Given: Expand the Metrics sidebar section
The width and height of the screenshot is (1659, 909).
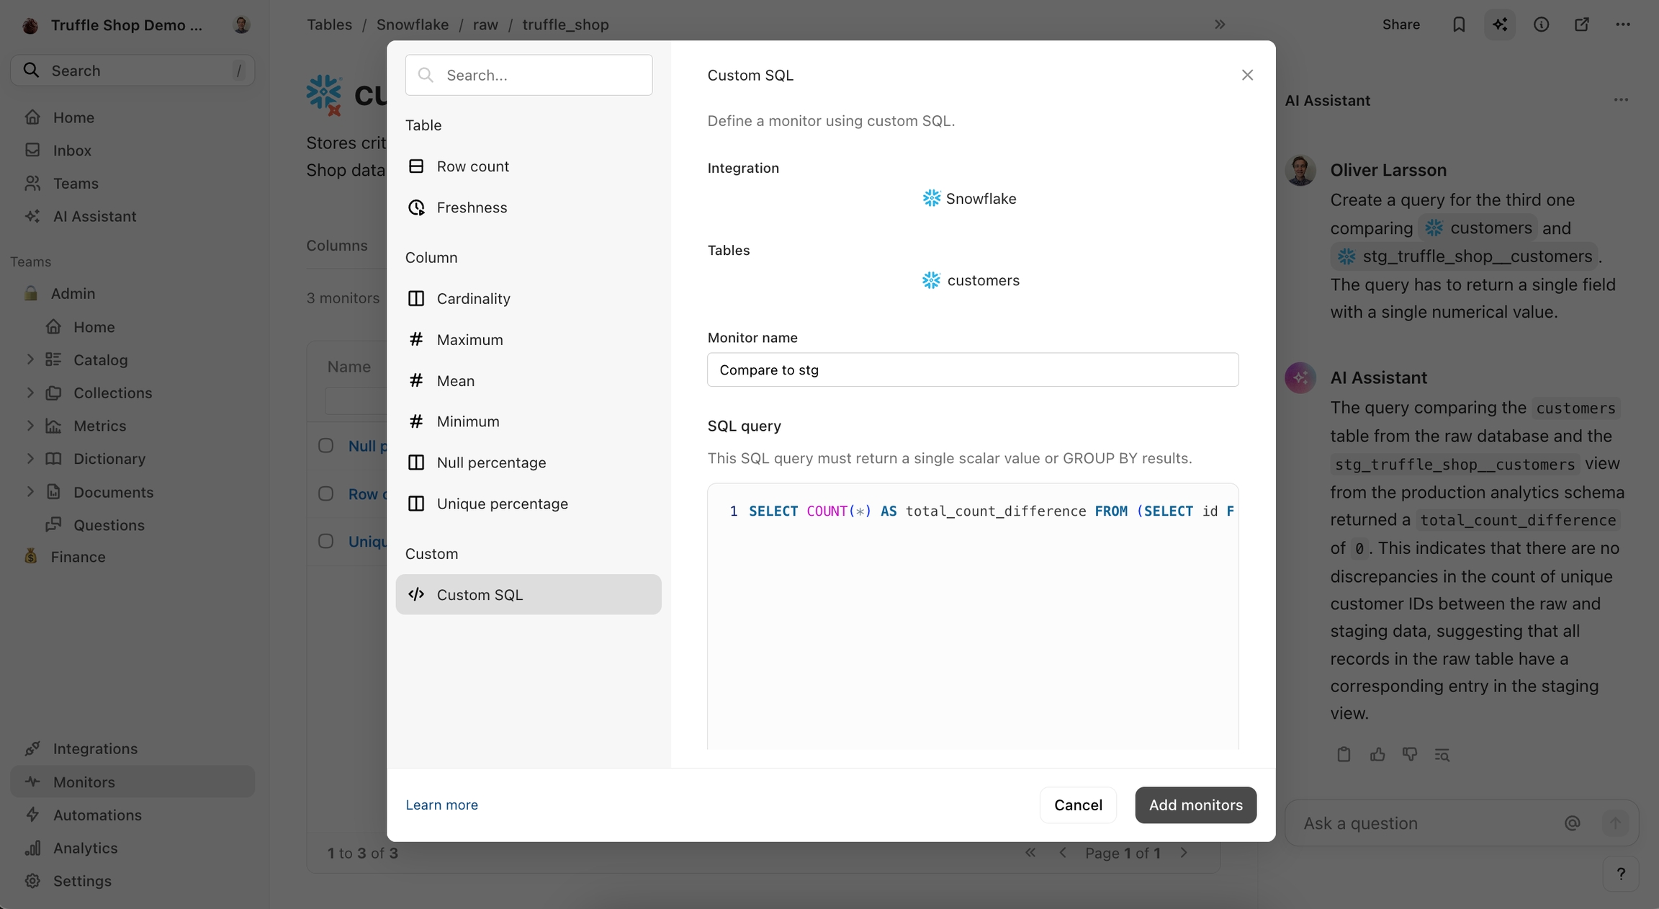Looking at the screenshot, I should (x=30, y=426).
